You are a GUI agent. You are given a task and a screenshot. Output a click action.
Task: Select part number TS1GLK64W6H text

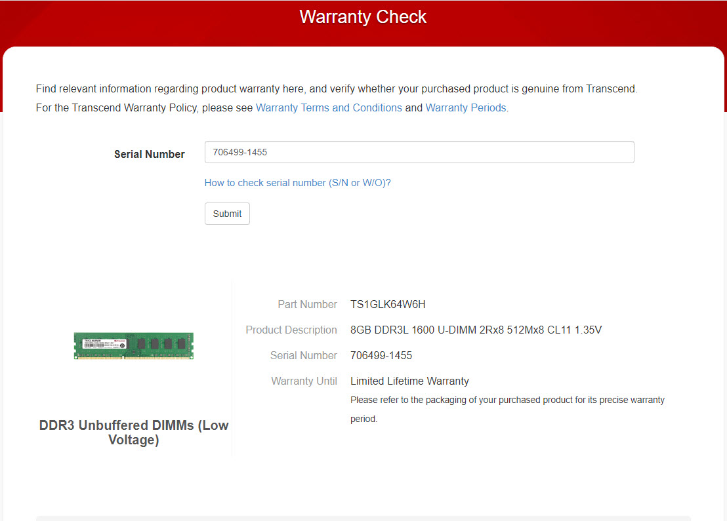click(x=388, y=304)
